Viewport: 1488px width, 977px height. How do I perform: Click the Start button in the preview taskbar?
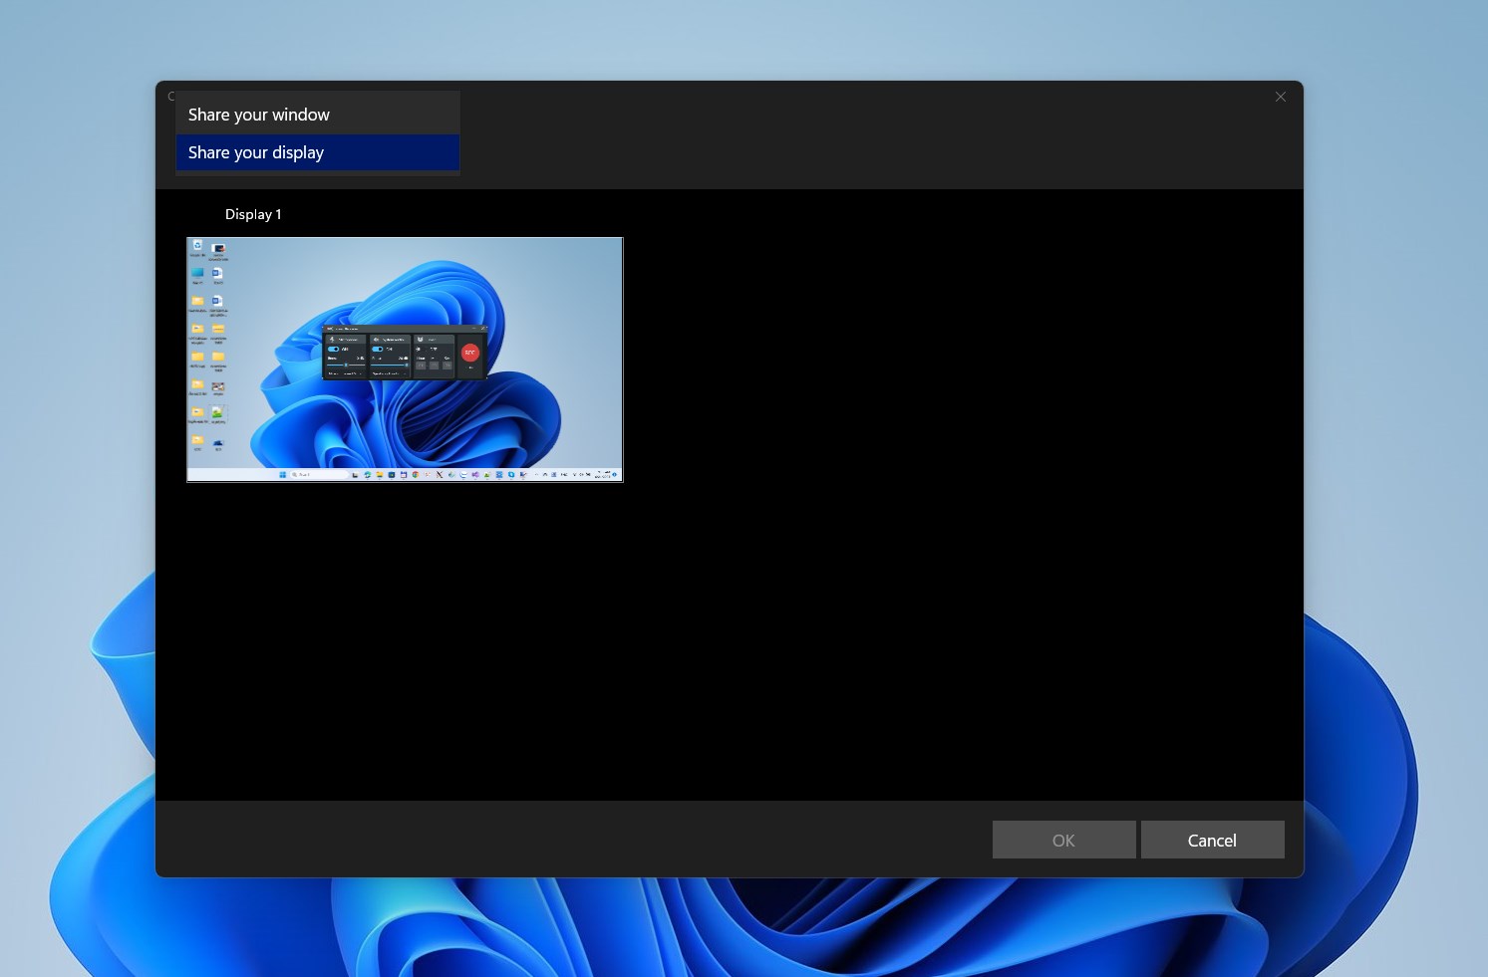tap(283, 475)
